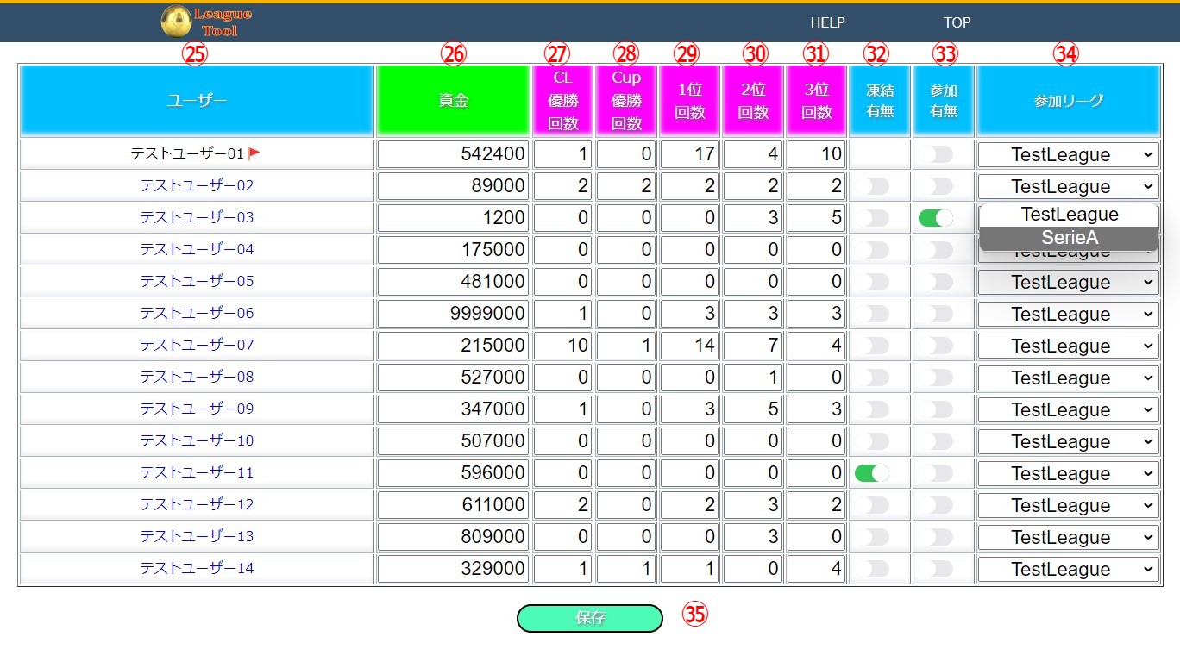
Task: Disable participation toggle for テストユーザー03
Action: point(936,218)
